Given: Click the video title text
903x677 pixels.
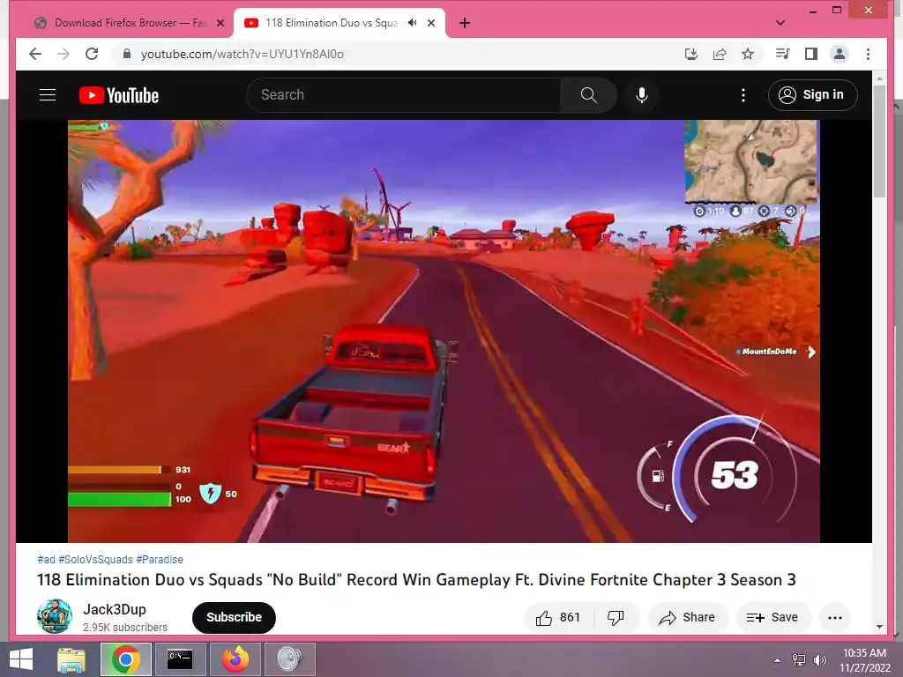Looking at the screenshot, I should (x=416, y=580).
